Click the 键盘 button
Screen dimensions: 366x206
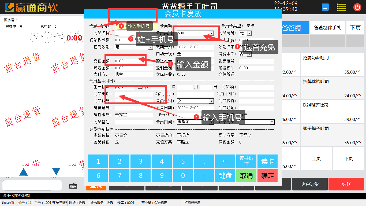(x=225, y=175)
